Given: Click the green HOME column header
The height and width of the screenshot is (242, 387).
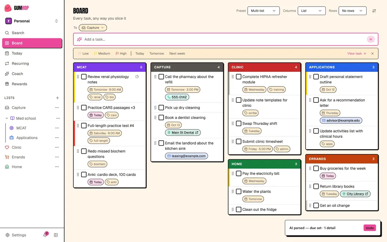Looking at the screenshot, I should coord(264,164).
